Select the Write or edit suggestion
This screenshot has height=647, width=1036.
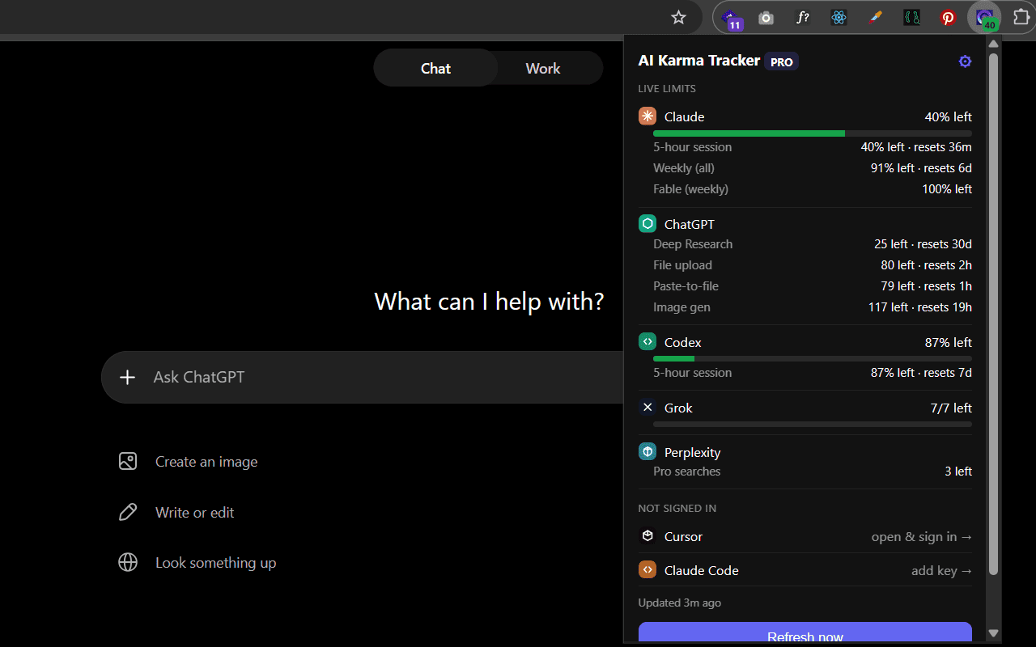click(x=176, y=512)
